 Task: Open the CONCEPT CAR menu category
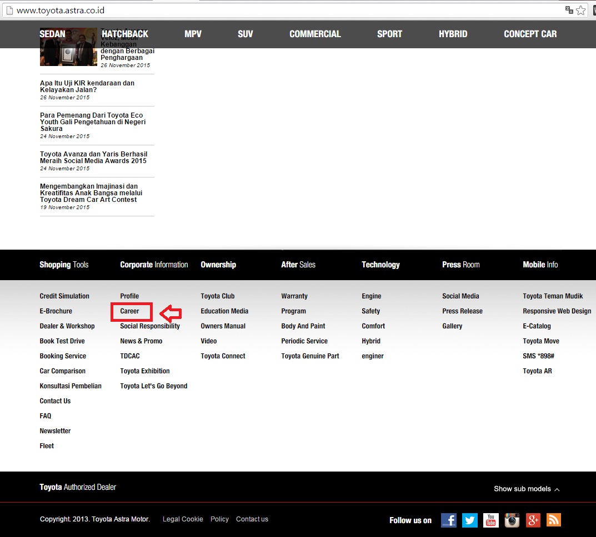530,34
